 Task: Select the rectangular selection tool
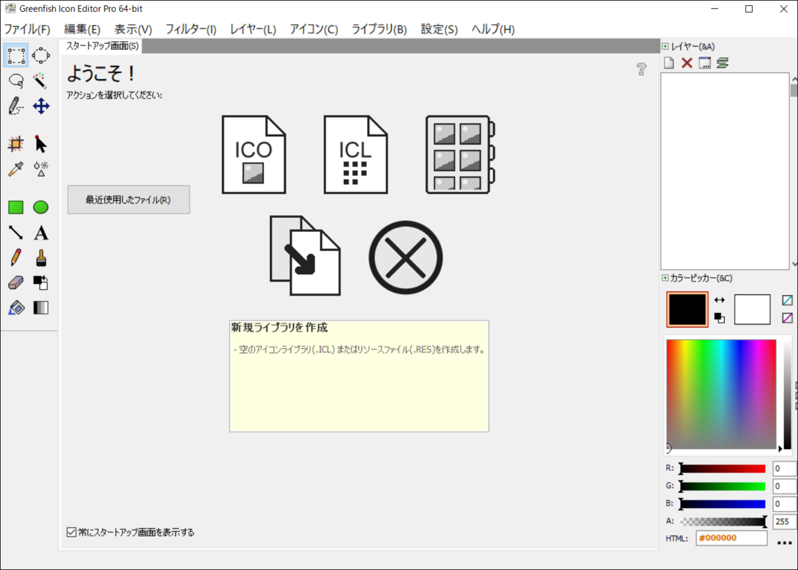[x=15, y=55]
